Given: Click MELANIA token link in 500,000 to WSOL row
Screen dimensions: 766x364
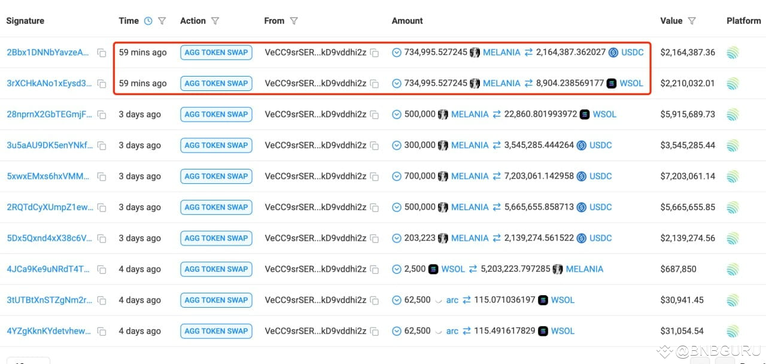Looking at the screenshot, I should tap(470, 114).
